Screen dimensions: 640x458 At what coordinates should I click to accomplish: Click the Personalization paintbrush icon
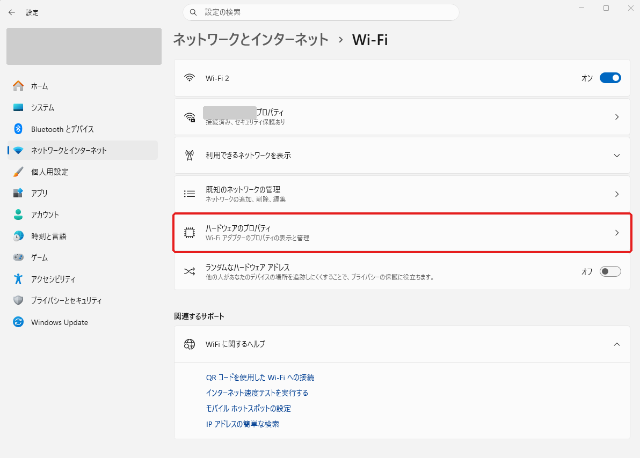(18, 172)
